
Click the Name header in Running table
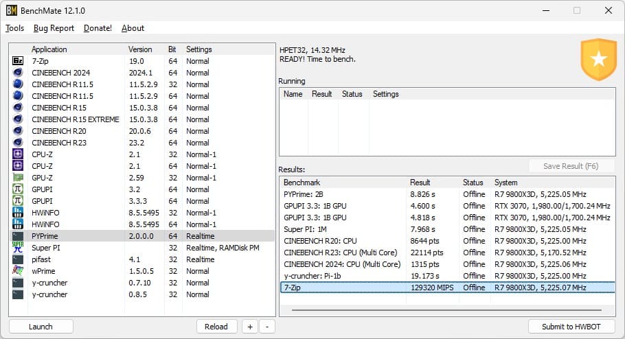pyautogui.click(x=293, y=94)
